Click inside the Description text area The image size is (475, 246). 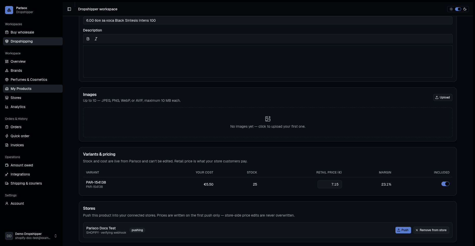[x=268, y=61]
